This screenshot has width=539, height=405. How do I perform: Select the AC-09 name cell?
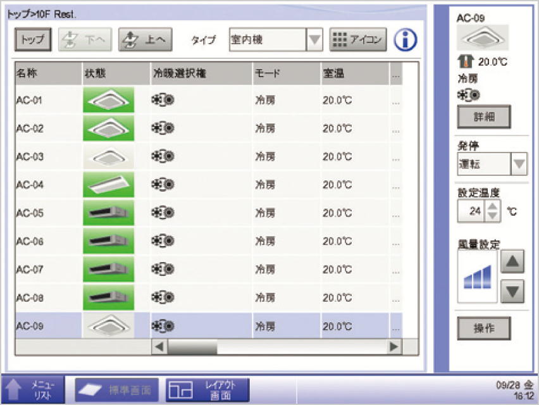pyautogui.click(x=48, y=325)
